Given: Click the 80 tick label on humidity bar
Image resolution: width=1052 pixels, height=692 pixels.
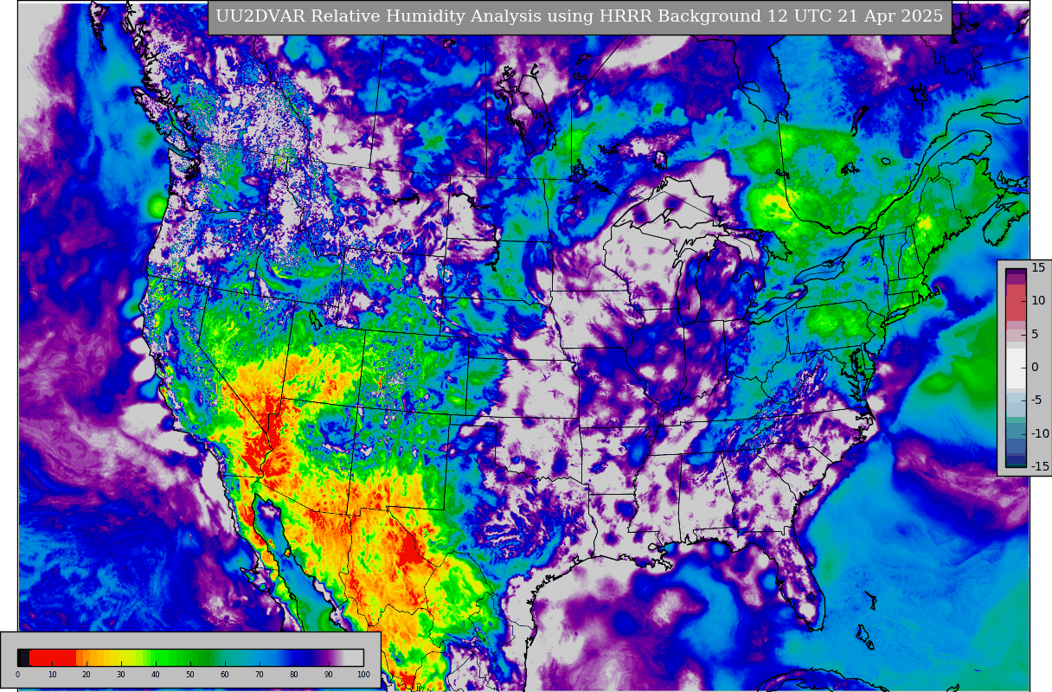Looking at the screenshot, I should [294, 675].
